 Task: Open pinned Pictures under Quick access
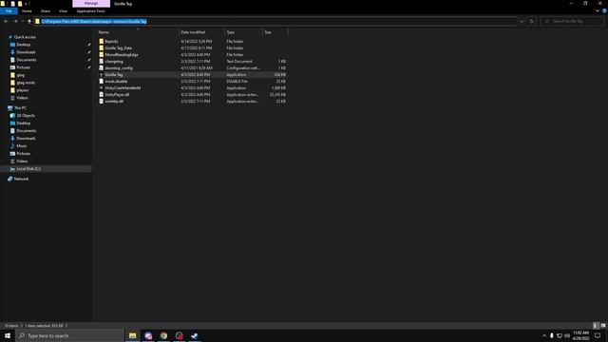click(x=23, y=67)
